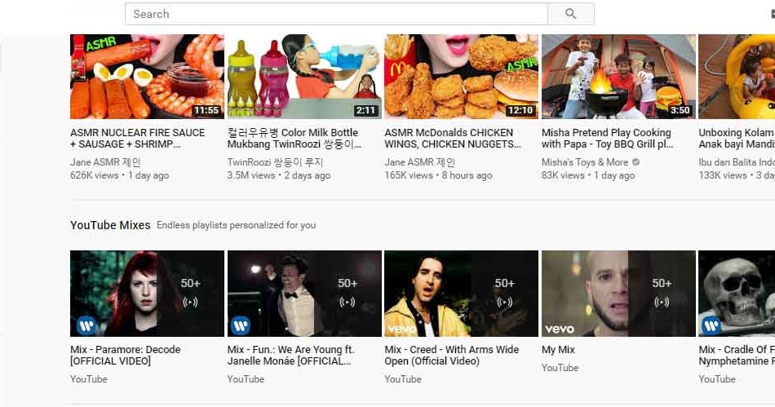
Task: Click 50+ count on Creed mix
Action: click(505, 284)
